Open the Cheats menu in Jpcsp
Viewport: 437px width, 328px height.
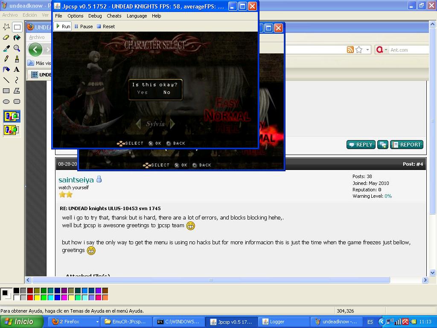pyautogui.click(x=114, y=16)
